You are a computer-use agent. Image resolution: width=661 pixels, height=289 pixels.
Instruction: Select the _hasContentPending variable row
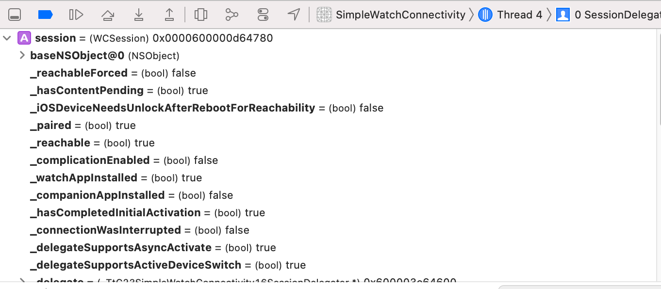119,91
